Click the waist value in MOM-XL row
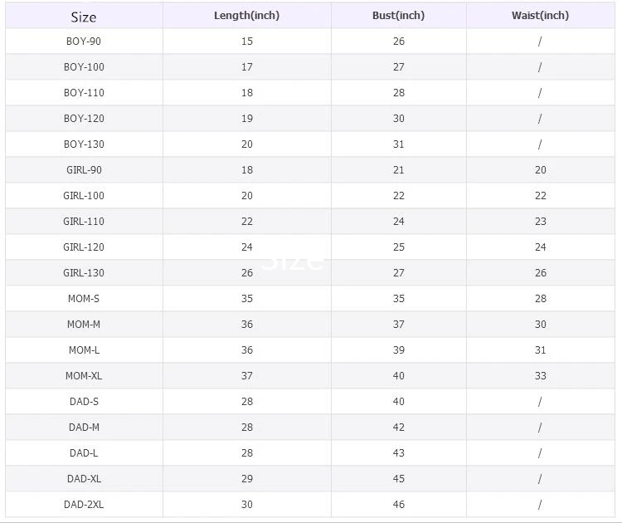The height and width of the screenshot is (523, 622). pyautogui.click(x=540, y=376)
